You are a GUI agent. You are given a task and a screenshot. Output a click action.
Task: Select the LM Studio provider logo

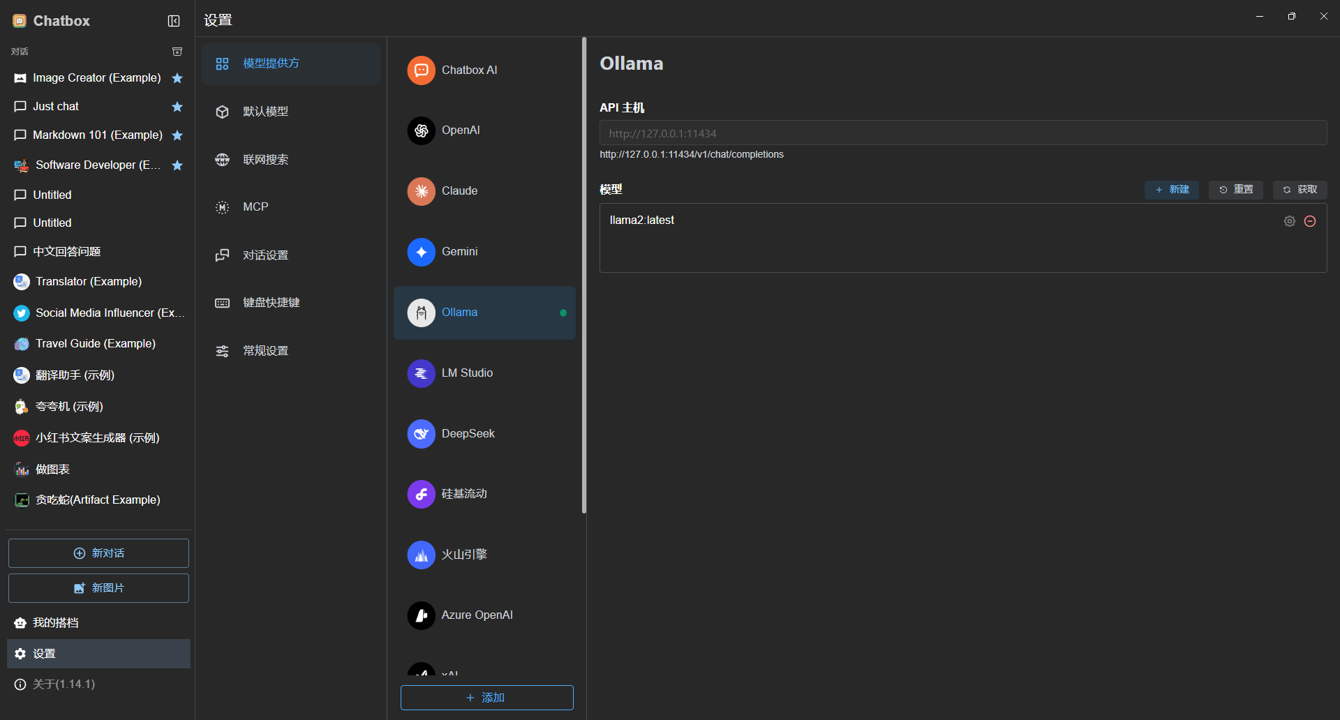coord(422,373)
